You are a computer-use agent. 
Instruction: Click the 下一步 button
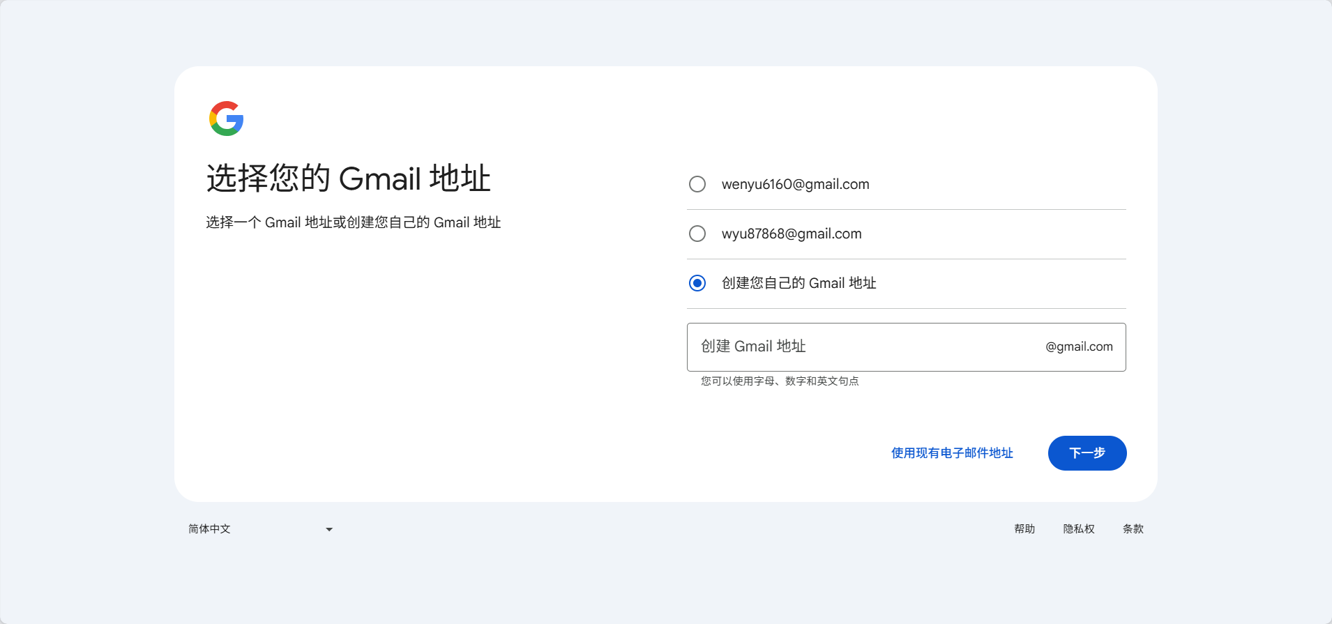(1087, 453)
